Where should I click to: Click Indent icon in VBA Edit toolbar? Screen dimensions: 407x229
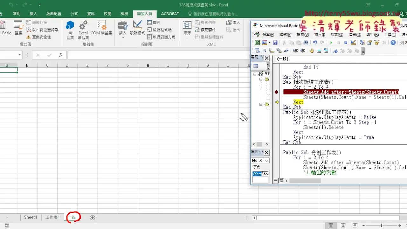click(295, 51)
